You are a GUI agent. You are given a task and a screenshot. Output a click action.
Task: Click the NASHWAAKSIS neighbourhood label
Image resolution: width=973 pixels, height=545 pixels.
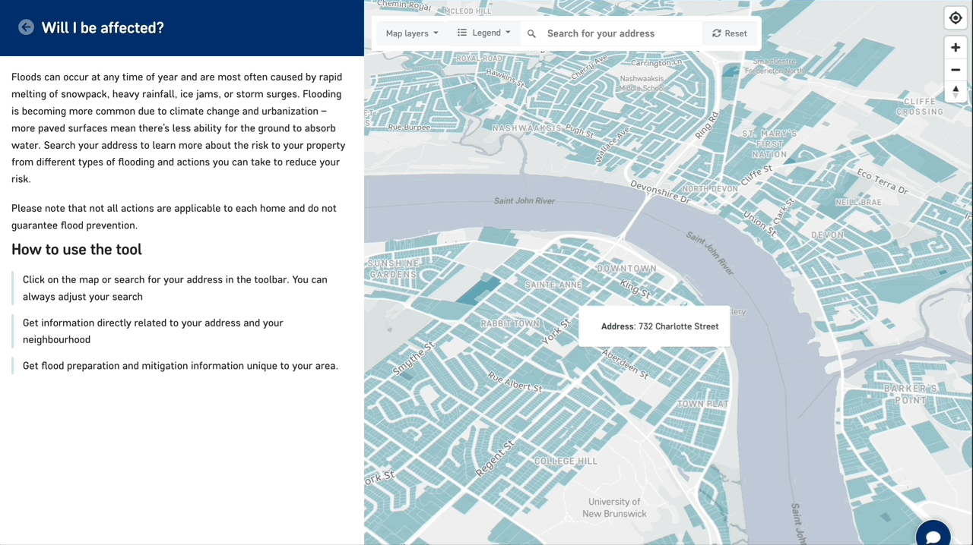pyautogui.click(x=525, y=128)
